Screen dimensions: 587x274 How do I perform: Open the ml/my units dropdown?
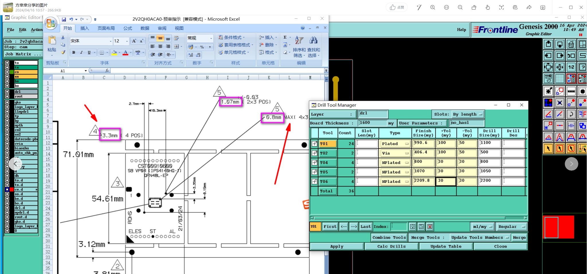(x=482, y=227)
